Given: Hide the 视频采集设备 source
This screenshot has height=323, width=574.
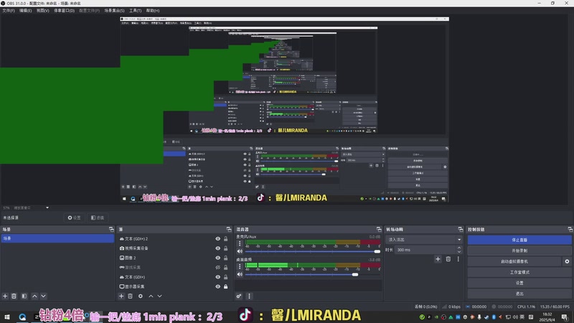Looking at the screenshot, I should 218,248.
